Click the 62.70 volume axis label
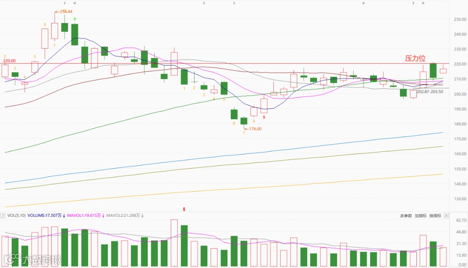468x268 pixels. (x=461, y=220)
